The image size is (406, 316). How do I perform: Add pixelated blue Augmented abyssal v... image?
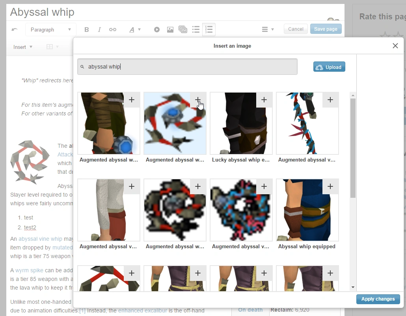[x=264, y=186]
